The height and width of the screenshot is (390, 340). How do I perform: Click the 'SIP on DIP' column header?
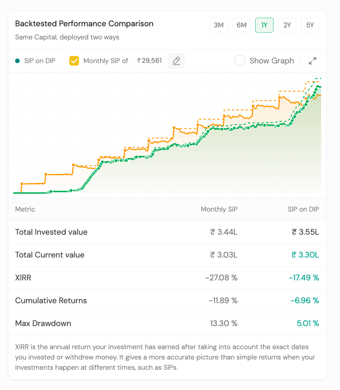pyautogui.click(x=303, y=209)
